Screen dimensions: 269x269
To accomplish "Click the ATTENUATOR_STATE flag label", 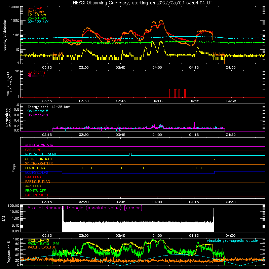I will pyautogui.click(x=41, y=145).
